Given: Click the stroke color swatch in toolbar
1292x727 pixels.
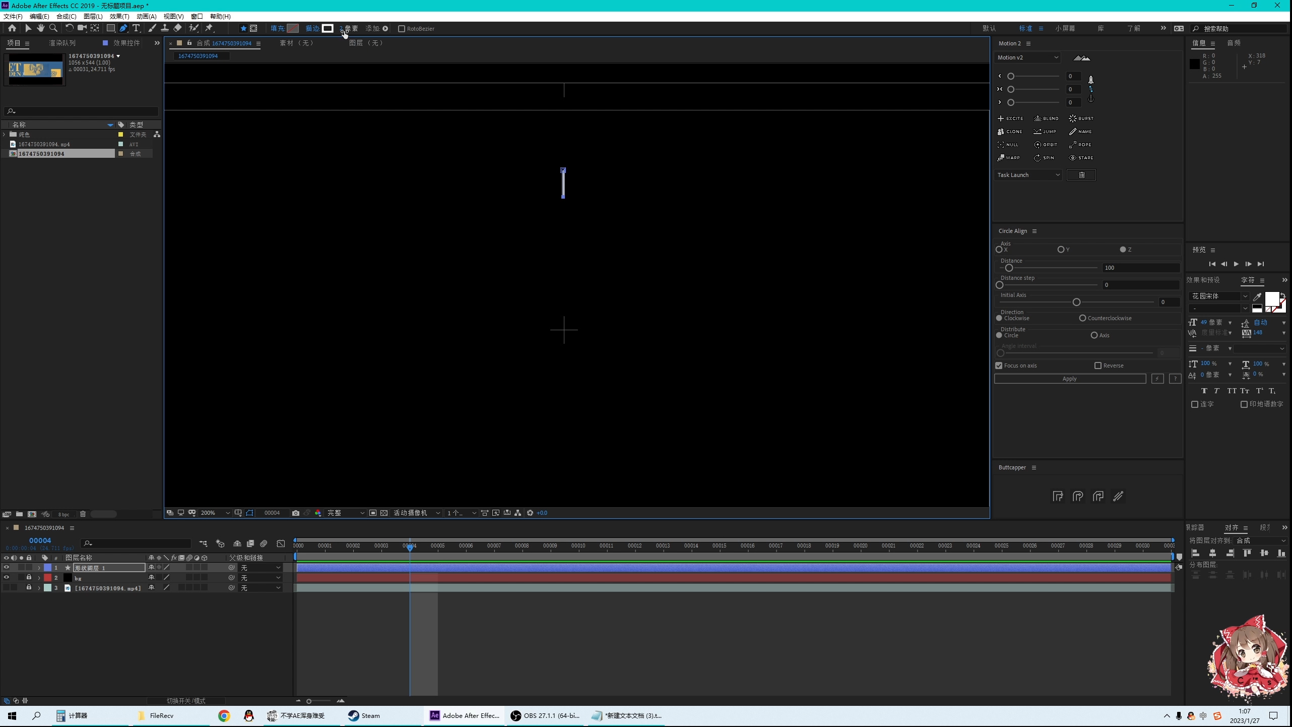Looking at the screenshot, I should tap(328, 28).
